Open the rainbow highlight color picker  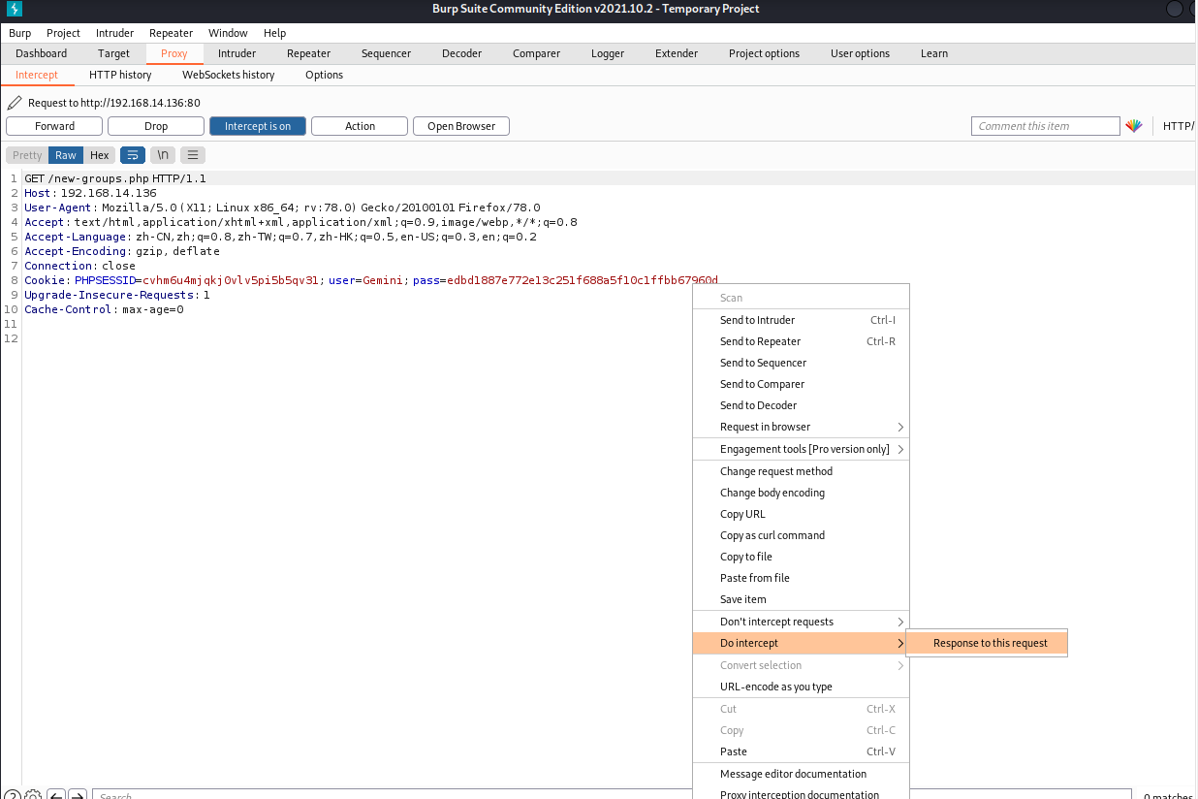click(x=1133, y=126)
